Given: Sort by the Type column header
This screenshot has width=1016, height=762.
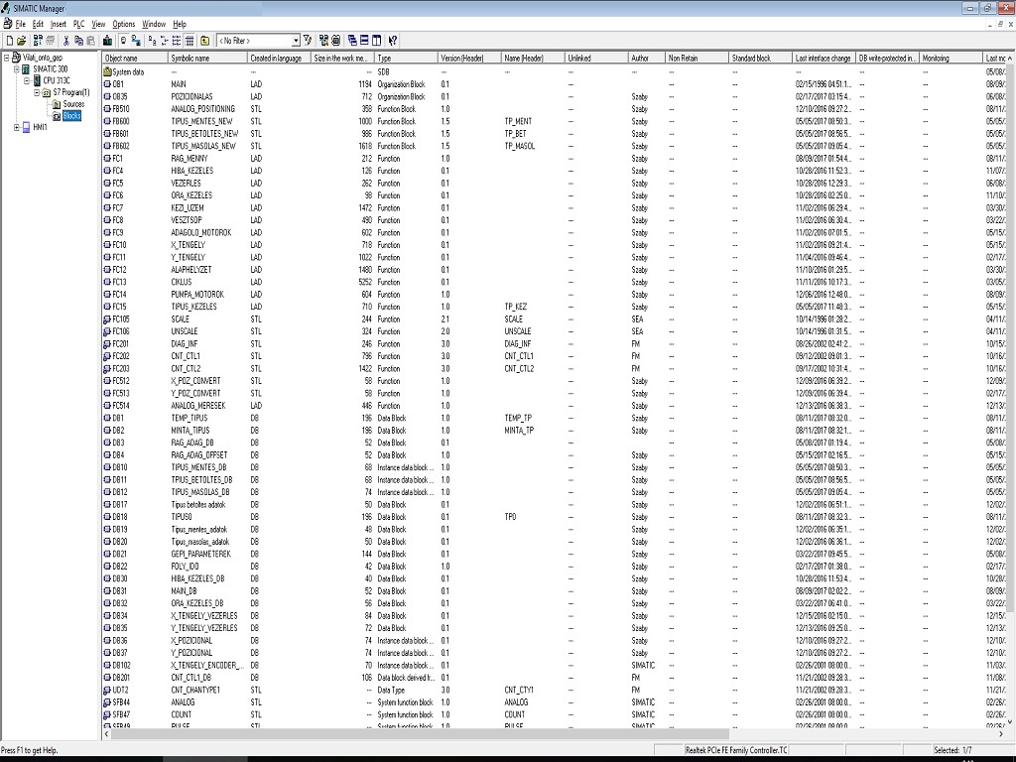Looking at the screenshot, I should [406, 58].
